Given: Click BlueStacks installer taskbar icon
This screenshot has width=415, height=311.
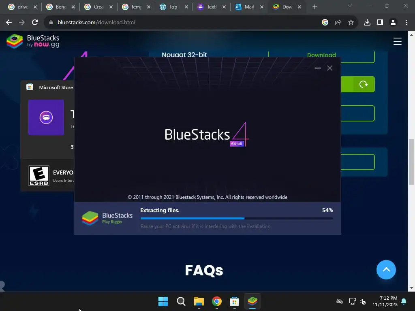Looking at the screenshot, I should point(252,301).
